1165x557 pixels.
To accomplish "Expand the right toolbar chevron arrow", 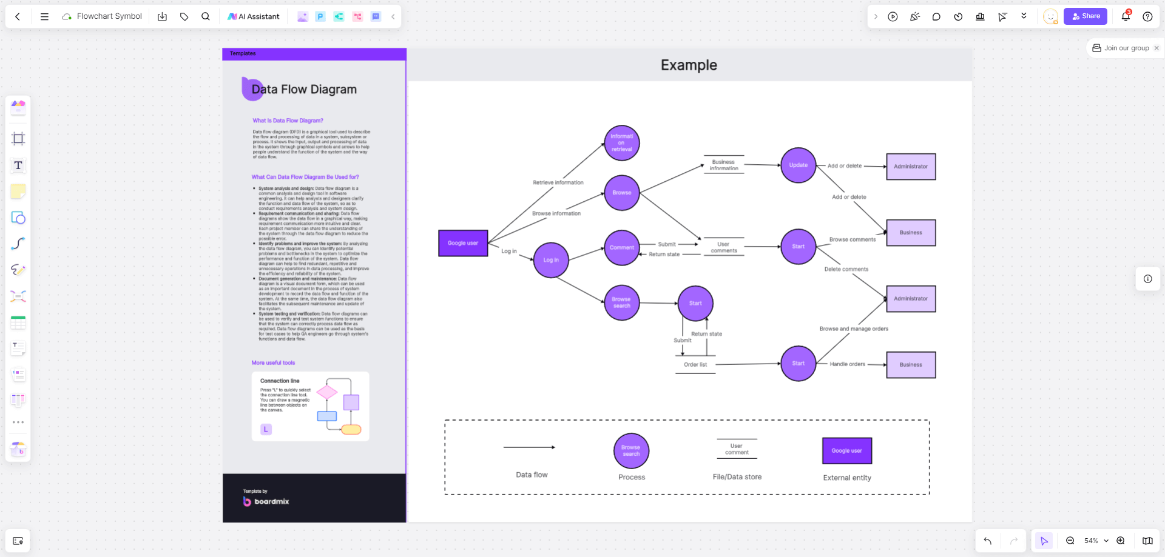I will (x=876, y=16).
